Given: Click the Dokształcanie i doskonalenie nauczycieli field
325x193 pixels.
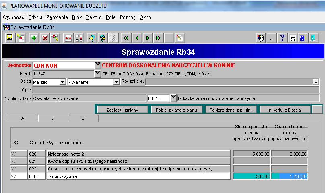Looking at the screenshot, I should [248, 98].
